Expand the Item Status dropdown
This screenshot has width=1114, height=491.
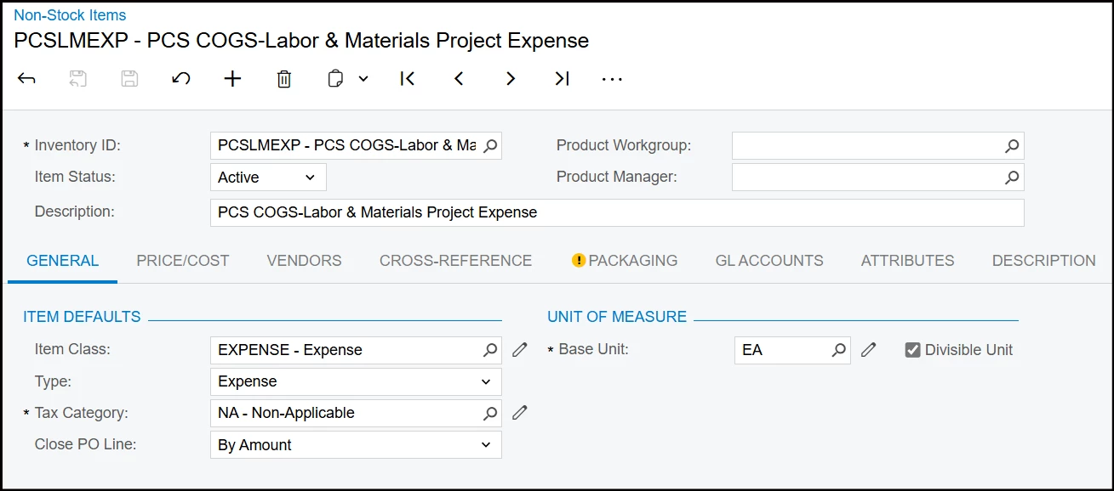[310, 178]
